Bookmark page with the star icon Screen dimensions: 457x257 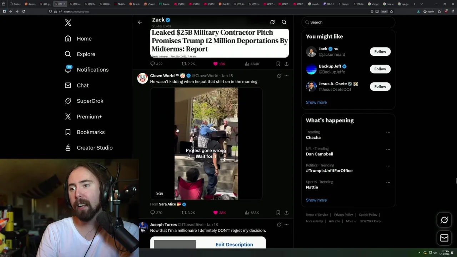(391, 11)
